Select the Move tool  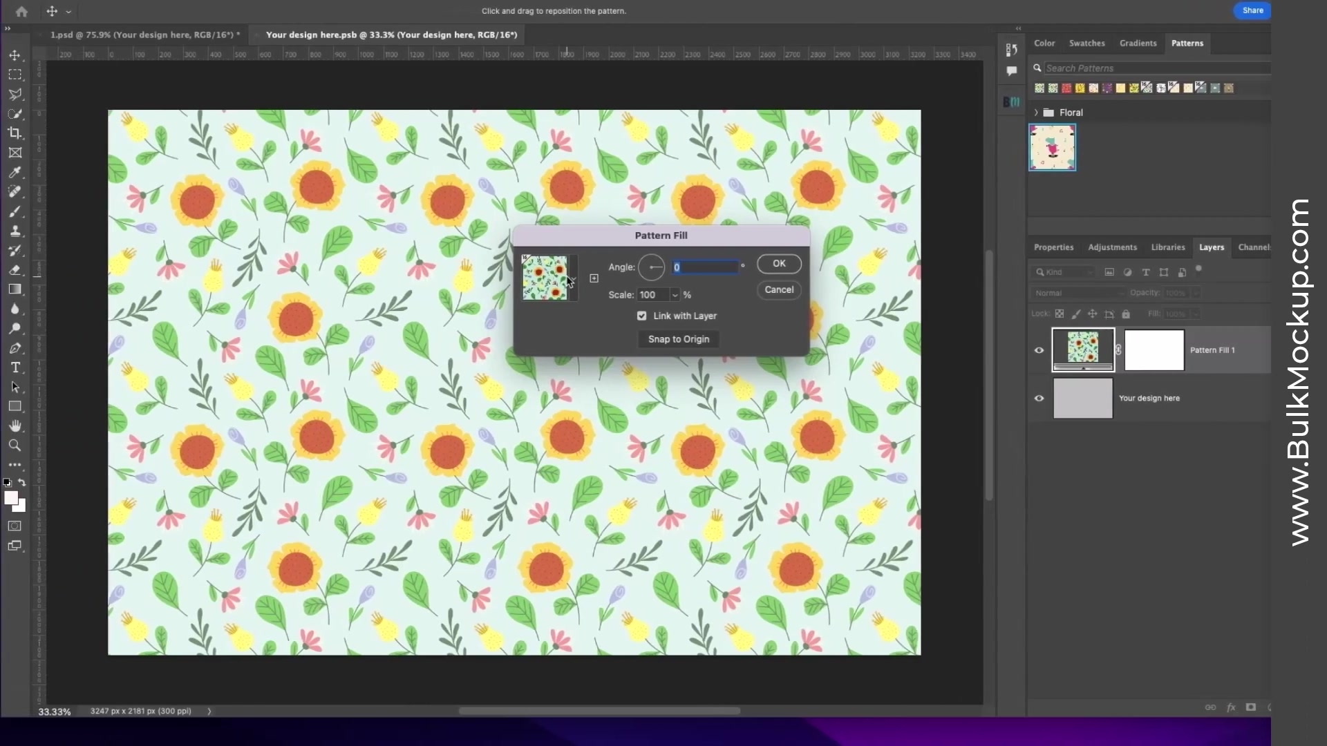[15, 55]
